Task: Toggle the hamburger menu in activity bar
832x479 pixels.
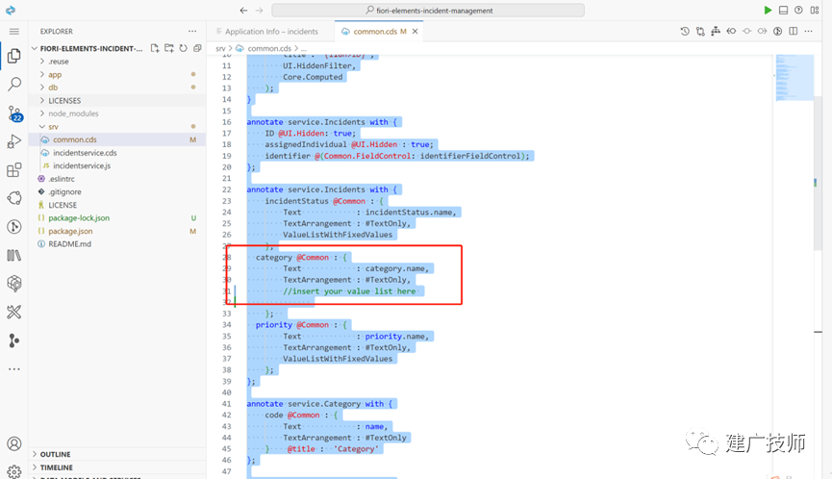Action: click(x=14, y=32)
